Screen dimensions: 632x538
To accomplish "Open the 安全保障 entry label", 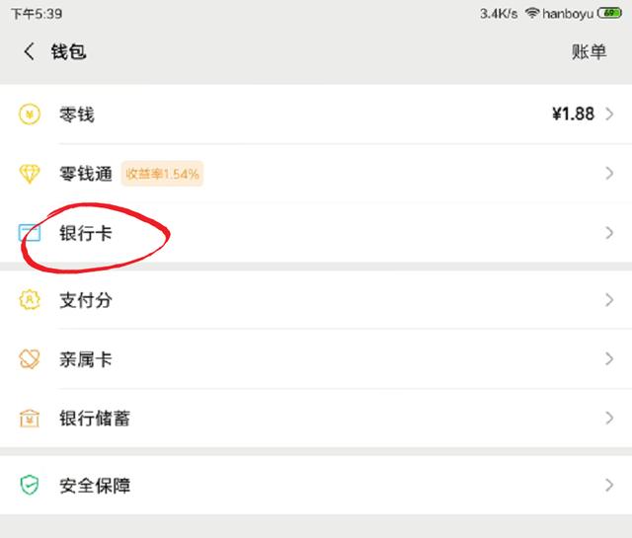I will coord(95,486).
